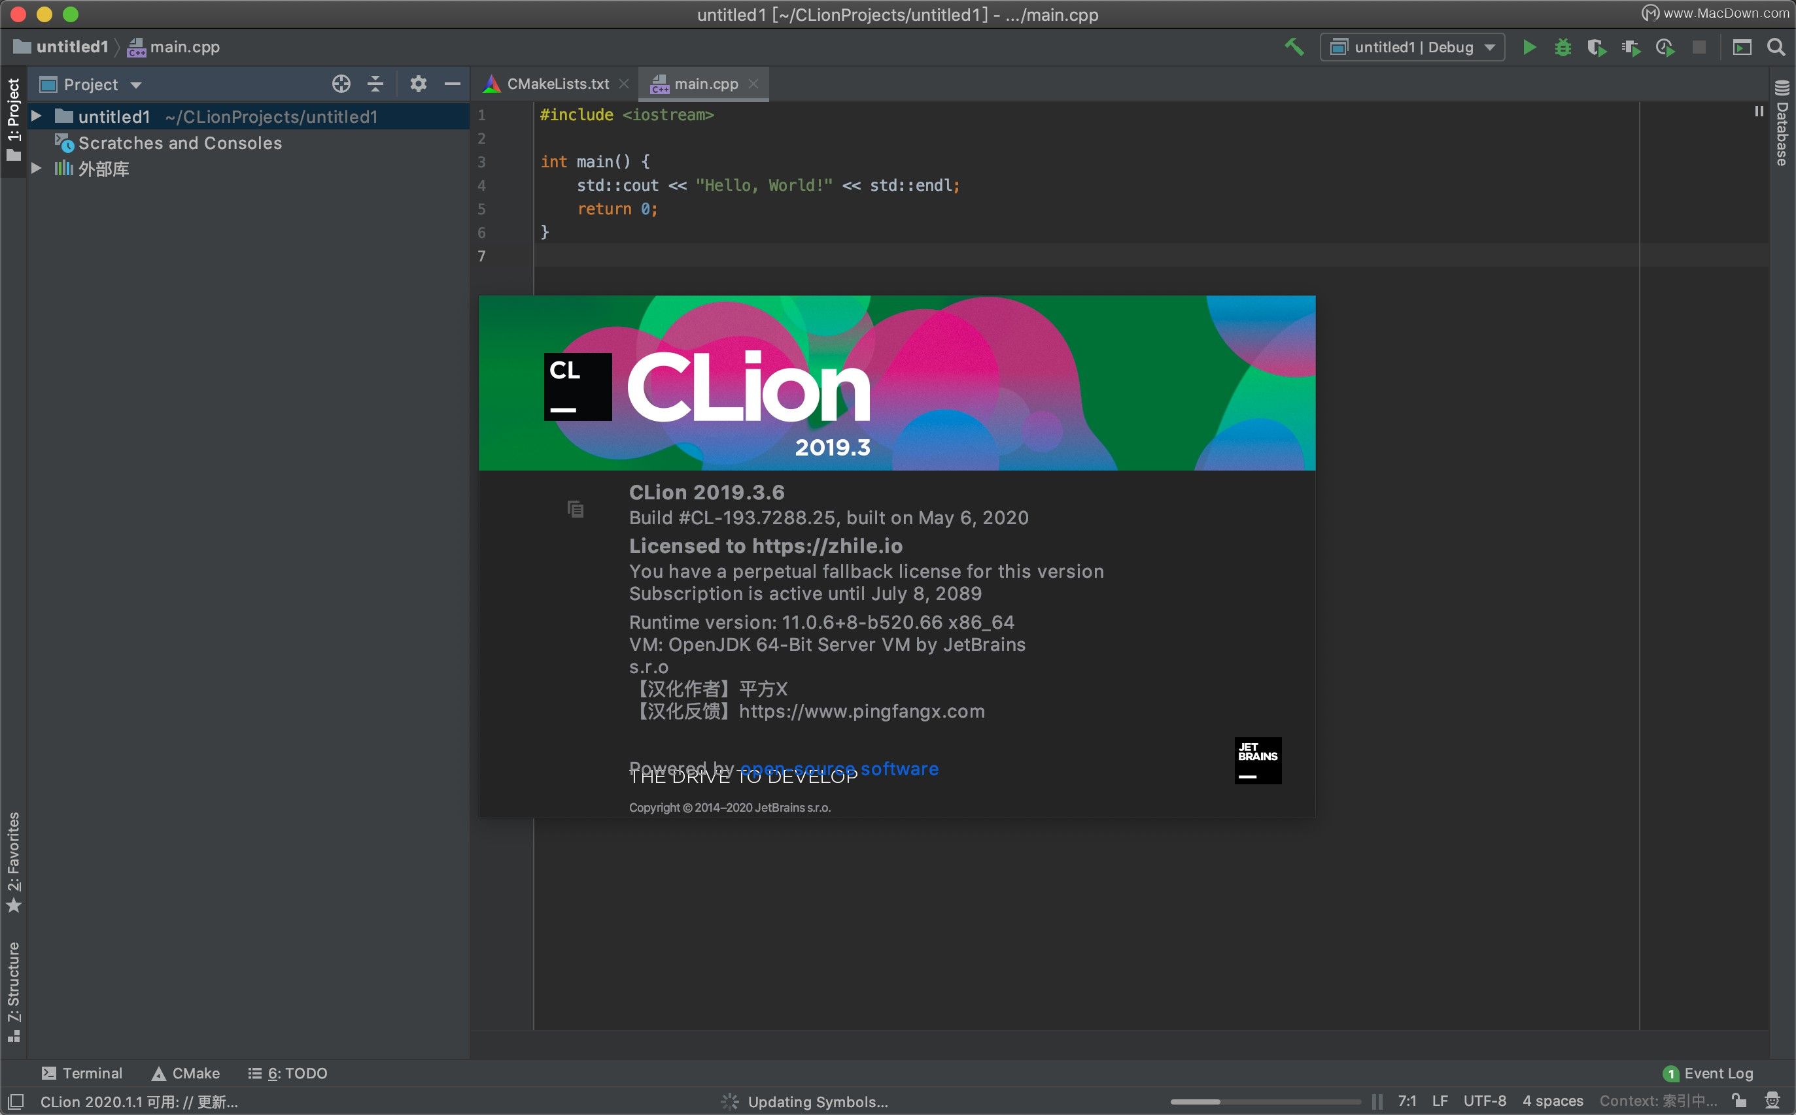Change 4 spaces indent setting
Viewport: 1796px width, 1115px height.
pyautogui.click(x=1553, y=1101)
